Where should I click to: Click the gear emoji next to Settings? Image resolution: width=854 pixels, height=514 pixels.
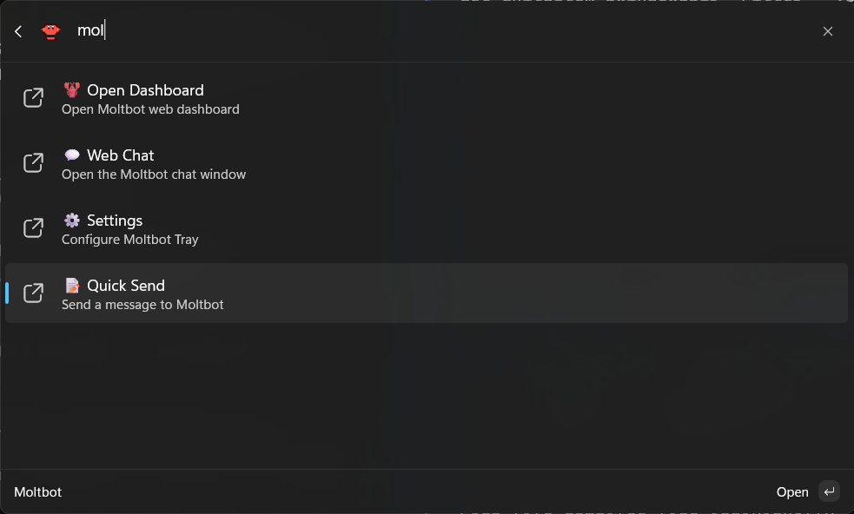(x=71, y=221)
